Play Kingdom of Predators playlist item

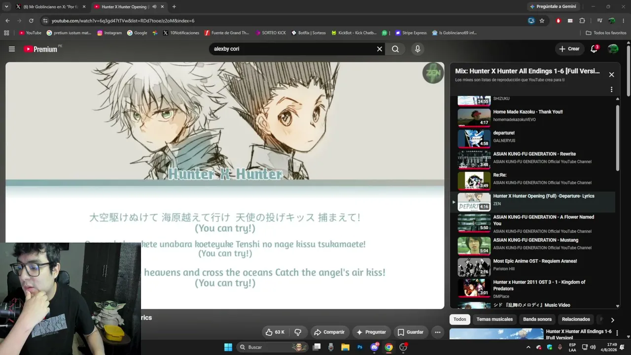click(536, 289)
